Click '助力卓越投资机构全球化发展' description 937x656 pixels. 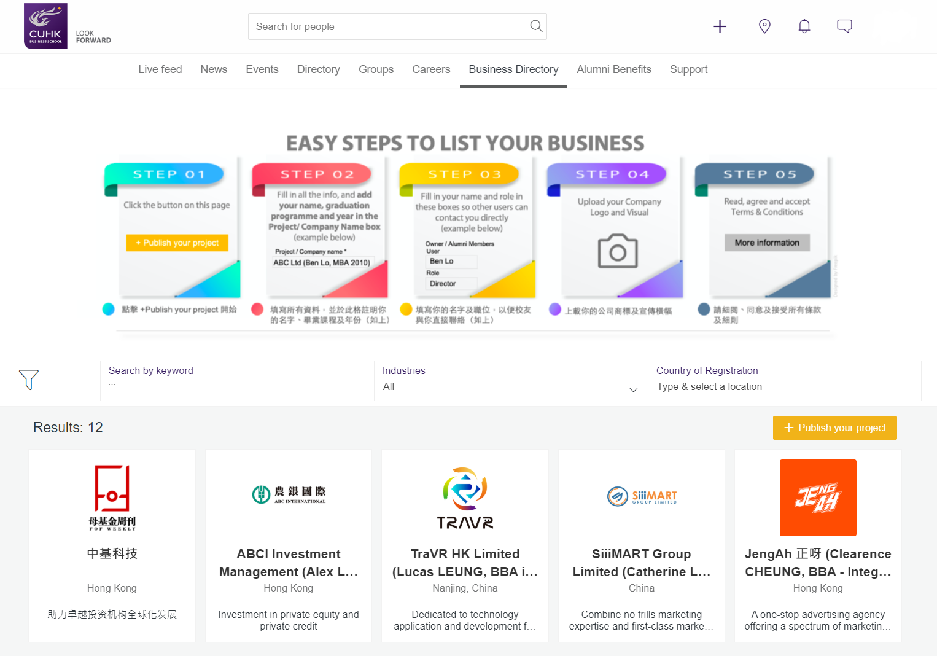[x=112, y=614]
